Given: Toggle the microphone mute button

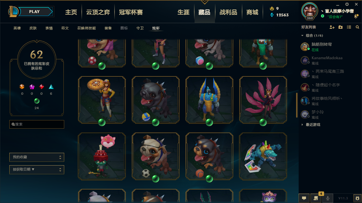Looking at the screenshot, I should [x=328, y=198].
